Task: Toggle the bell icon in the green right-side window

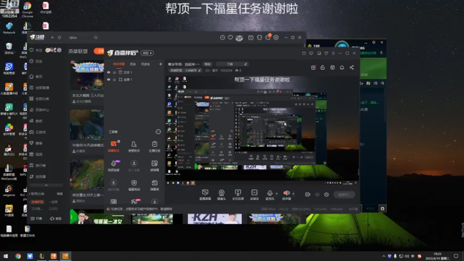Action: (381, 53)
